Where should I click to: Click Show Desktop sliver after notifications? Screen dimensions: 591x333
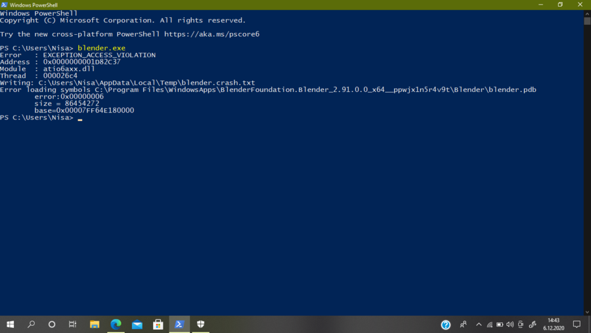coord(590,324)
